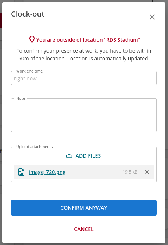Image resolution: width=168 pixels, height=245 pixels.
Task: Click the ADD FILES text
Action: (88, 156)
